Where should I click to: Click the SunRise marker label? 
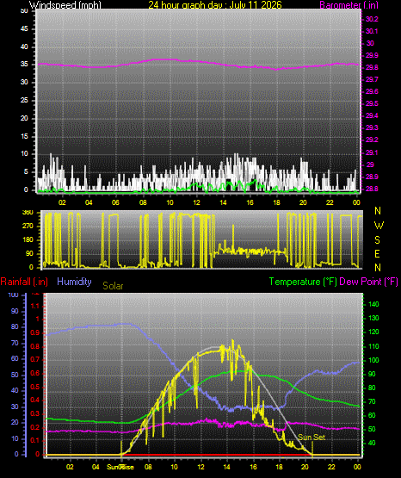[120, 467]
